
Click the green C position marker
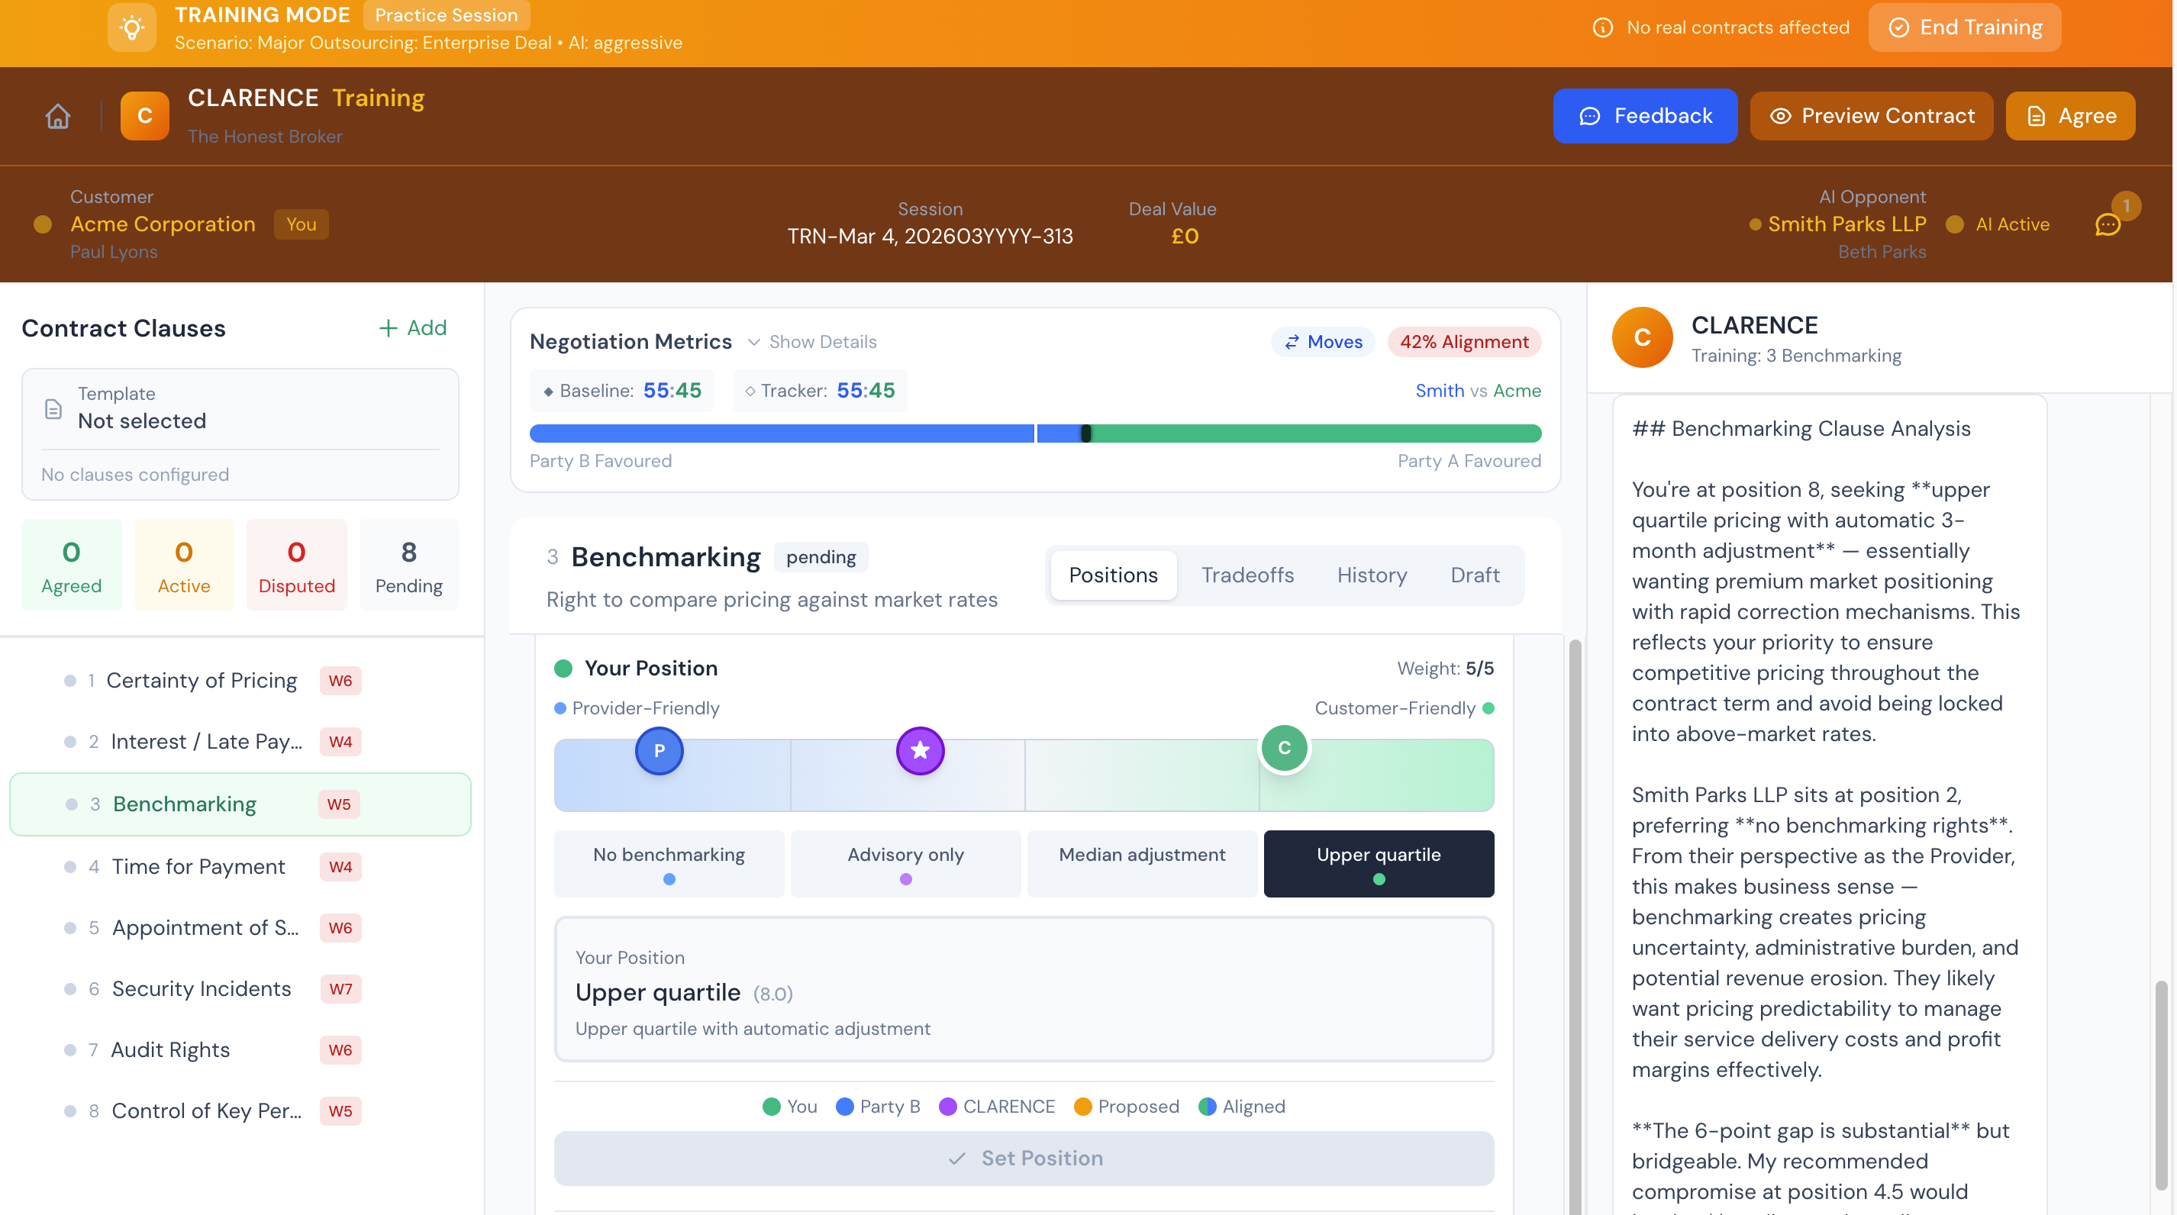point(1284,748)
